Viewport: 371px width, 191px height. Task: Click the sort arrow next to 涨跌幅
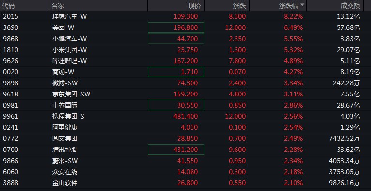click(302, 5)
